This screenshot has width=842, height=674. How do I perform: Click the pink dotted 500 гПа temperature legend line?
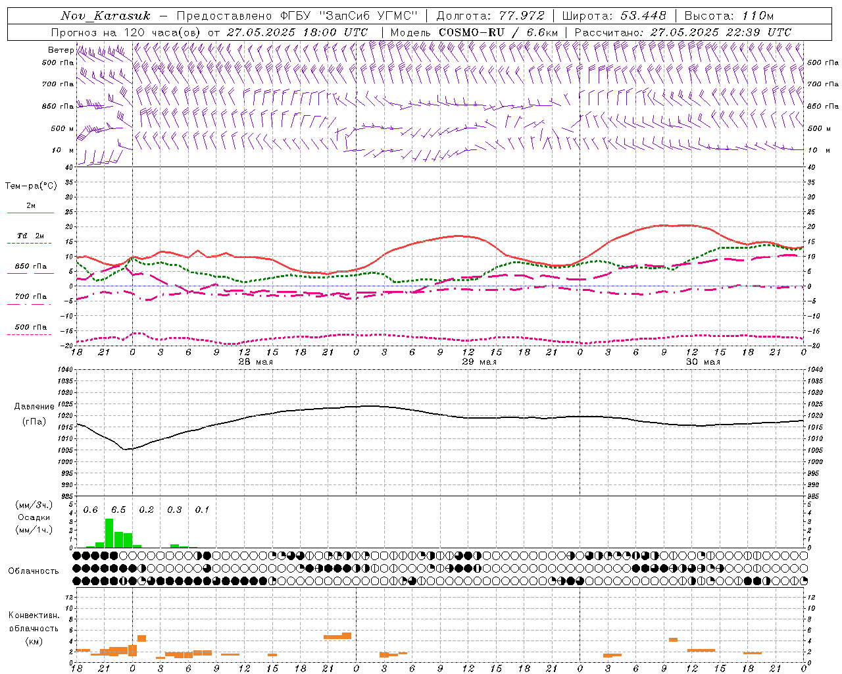tap(29, 334)
